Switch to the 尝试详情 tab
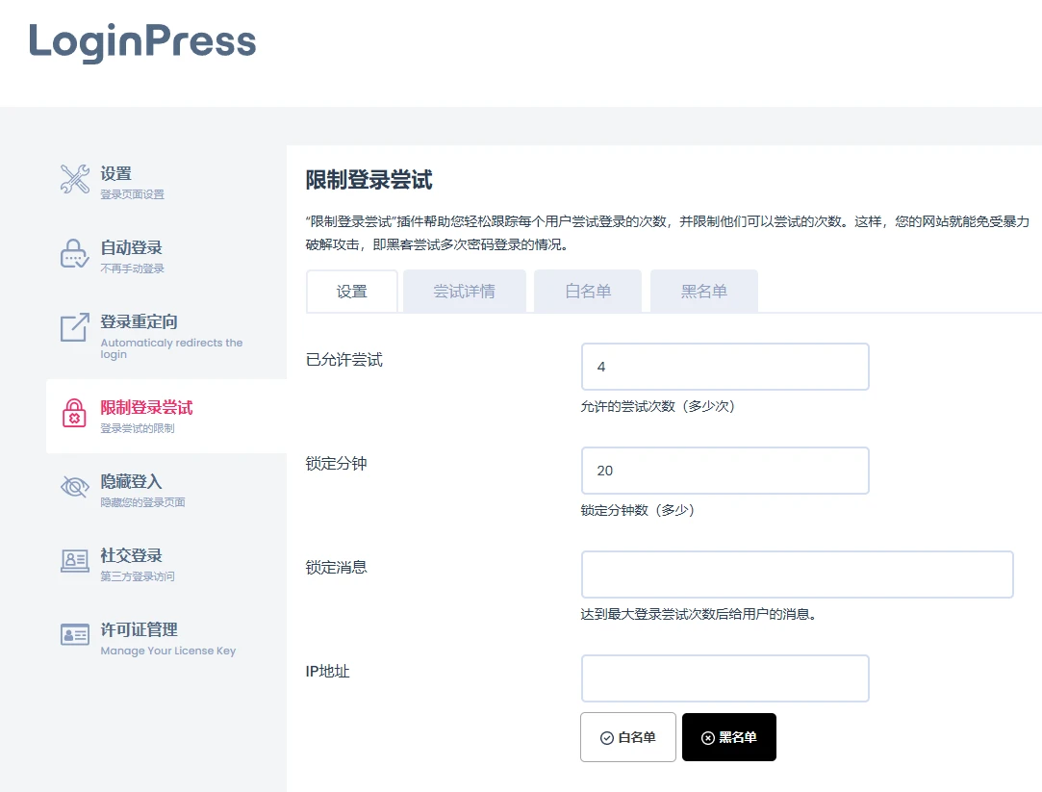Viewport: 1042px width, 792px height. pos(465,290)
